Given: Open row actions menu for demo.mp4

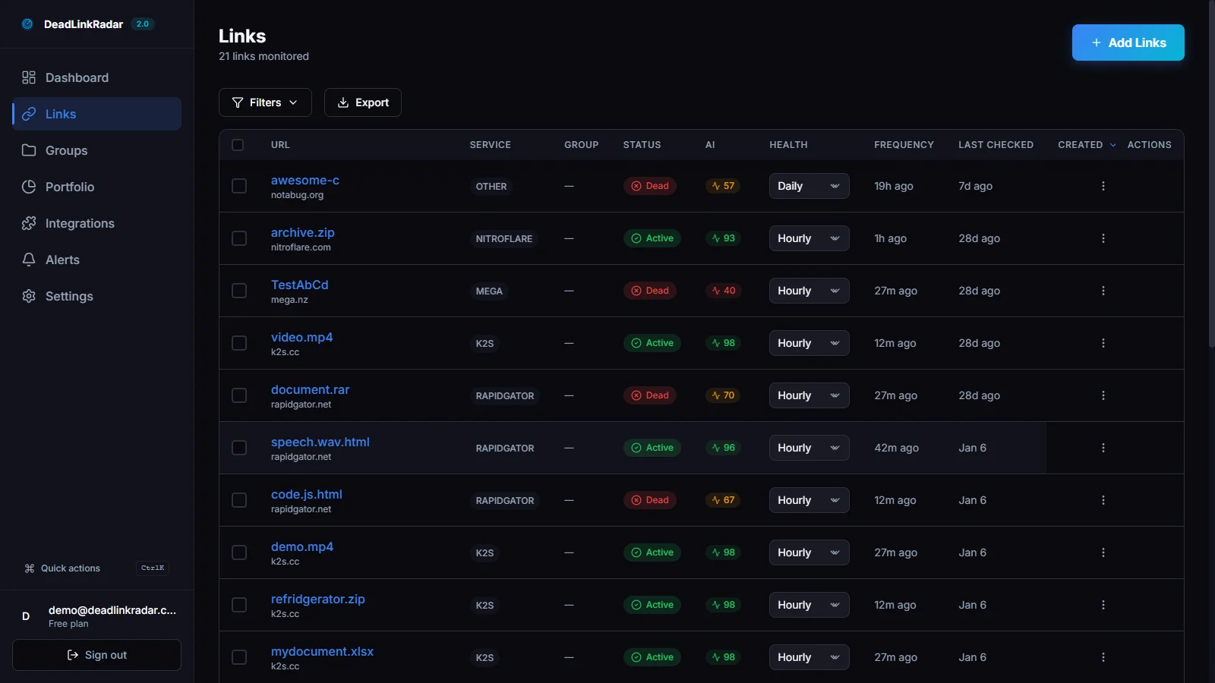Looking at the screenshot, I should (1103, 552).
